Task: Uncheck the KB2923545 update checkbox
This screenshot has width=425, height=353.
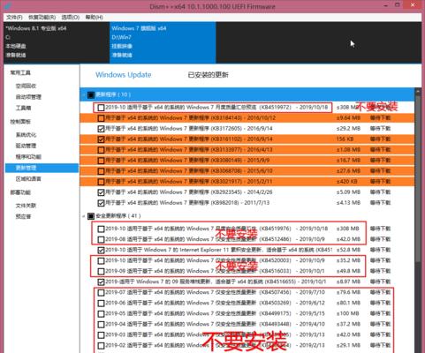Action: pyautogui.click(x=101, y=192)
